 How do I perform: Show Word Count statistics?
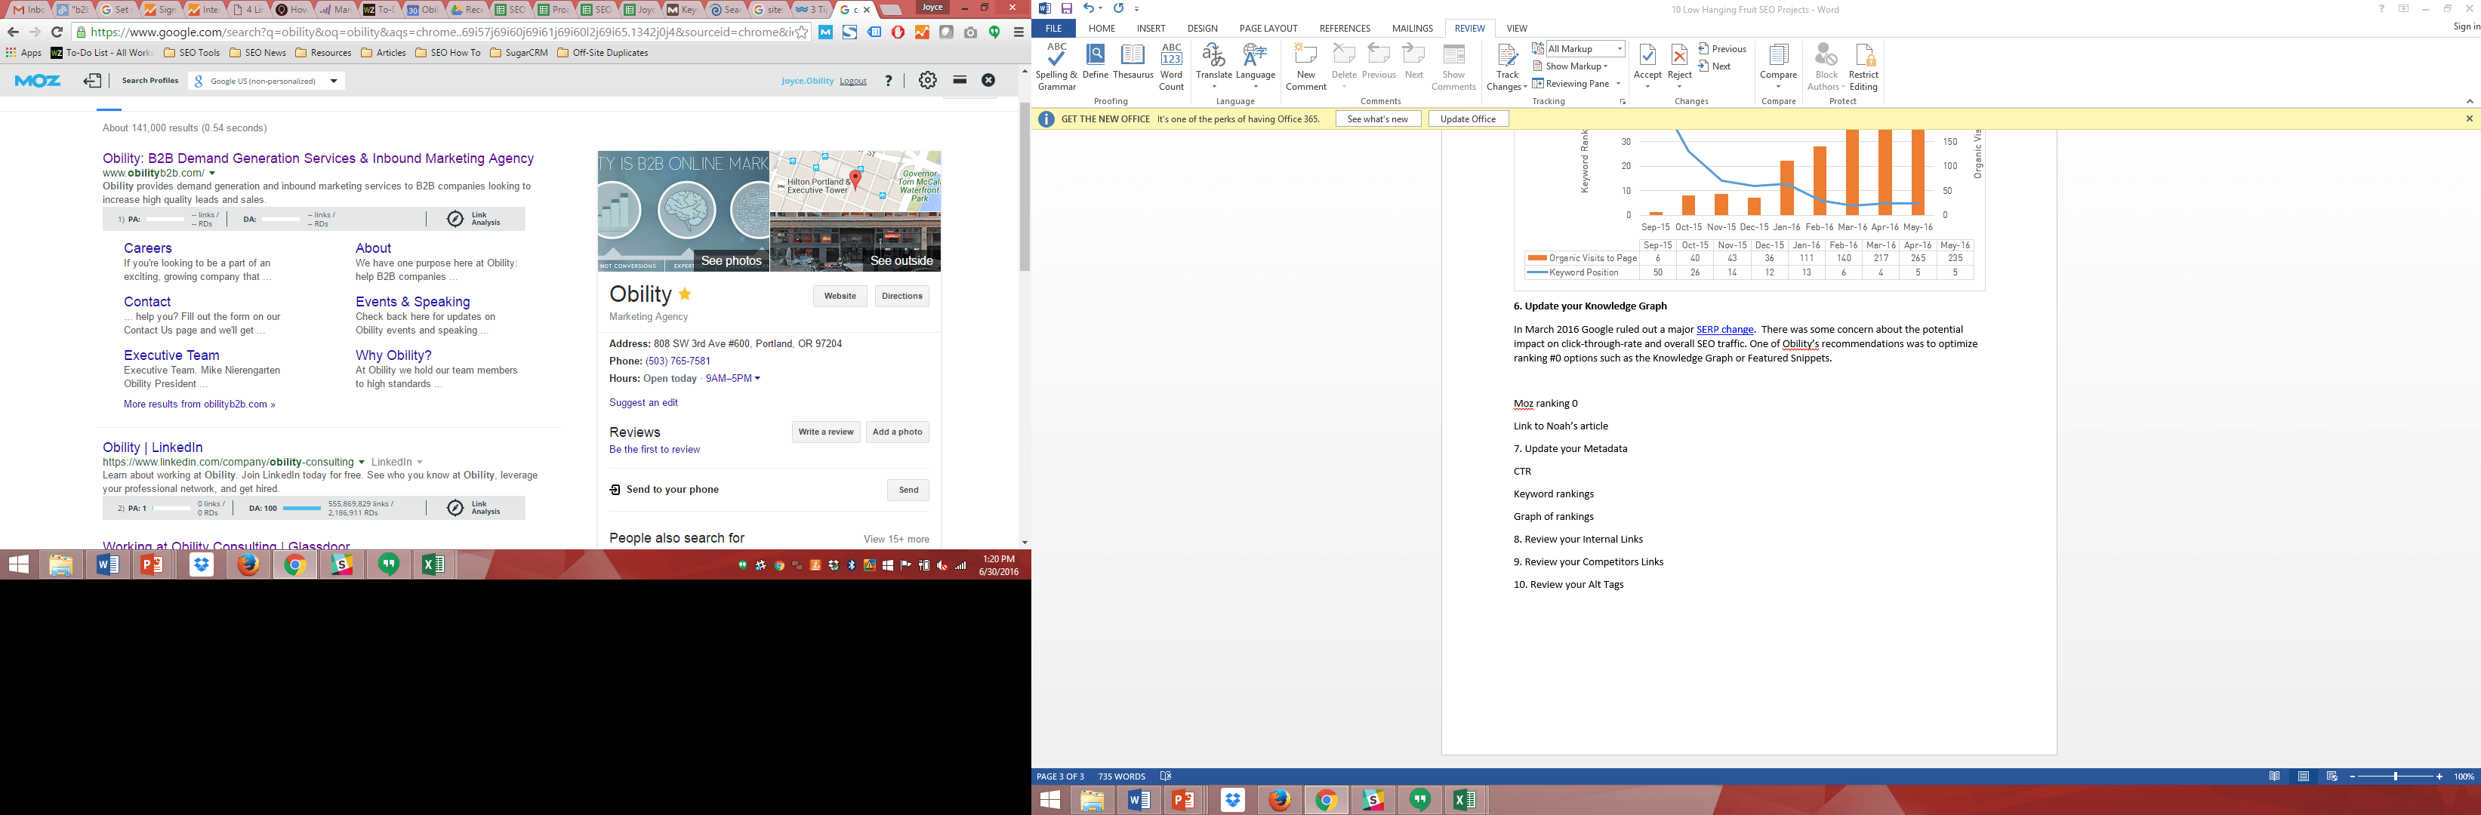click(x=1171, y=66)
